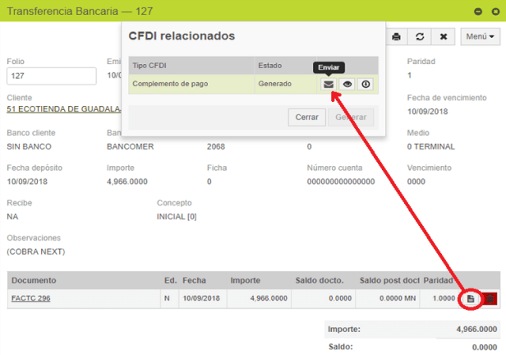Click the download icon in CFDI row
The width and height of the screenshot is (506, 355).
point(366,84)
